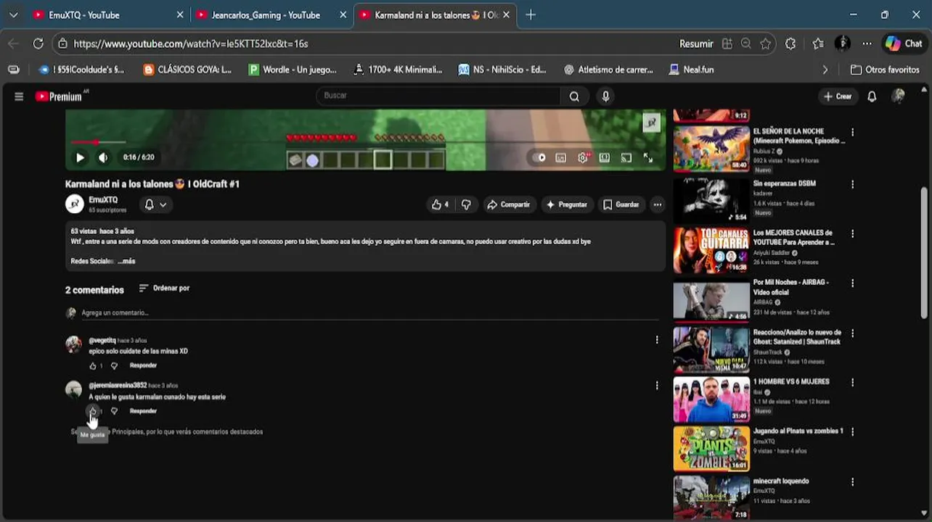The width and height of the screenshot is (932, 522).
Task: Dislike the @jeremiasresina3852 comment
Action: click(x=114, y=411)
